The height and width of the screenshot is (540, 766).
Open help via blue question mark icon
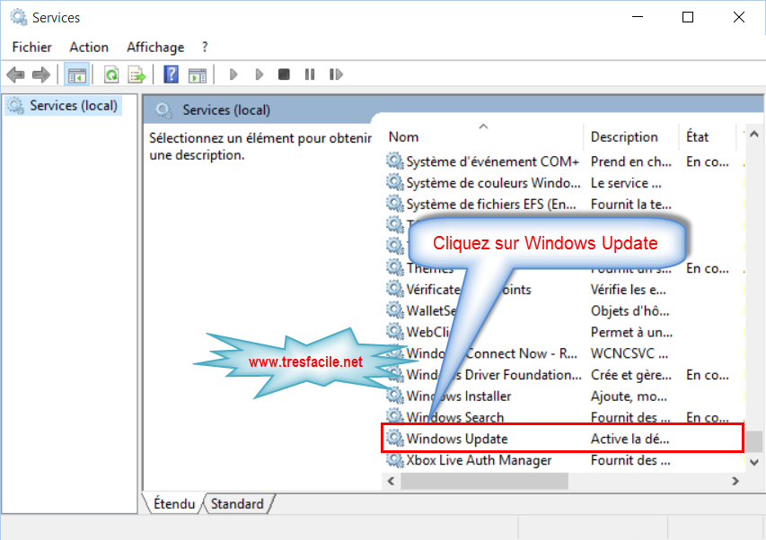coord(172,74)
